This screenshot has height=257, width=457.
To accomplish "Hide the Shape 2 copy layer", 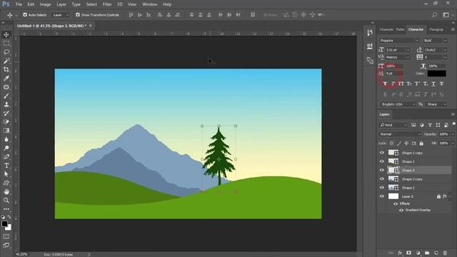I will point(382,179).
